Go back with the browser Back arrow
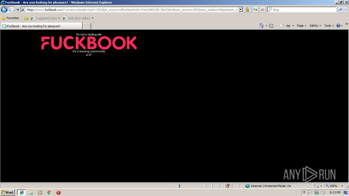349x196 pixels. (x=4, y=10)
